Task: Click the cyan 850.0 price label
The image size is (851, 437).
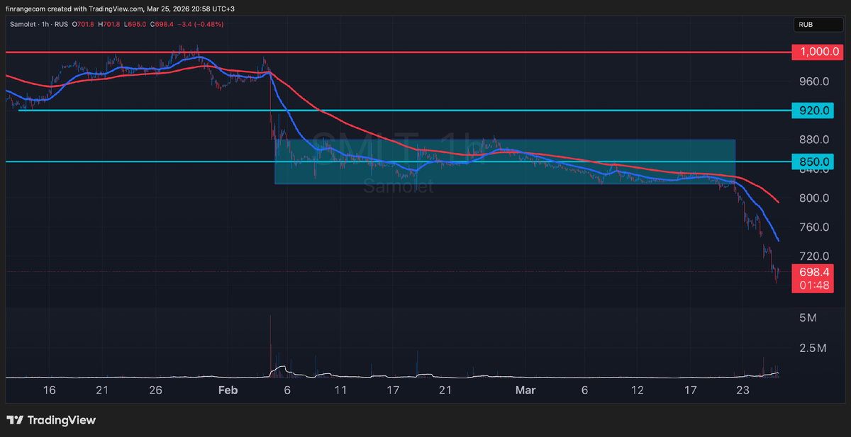Action: (813, 161)
